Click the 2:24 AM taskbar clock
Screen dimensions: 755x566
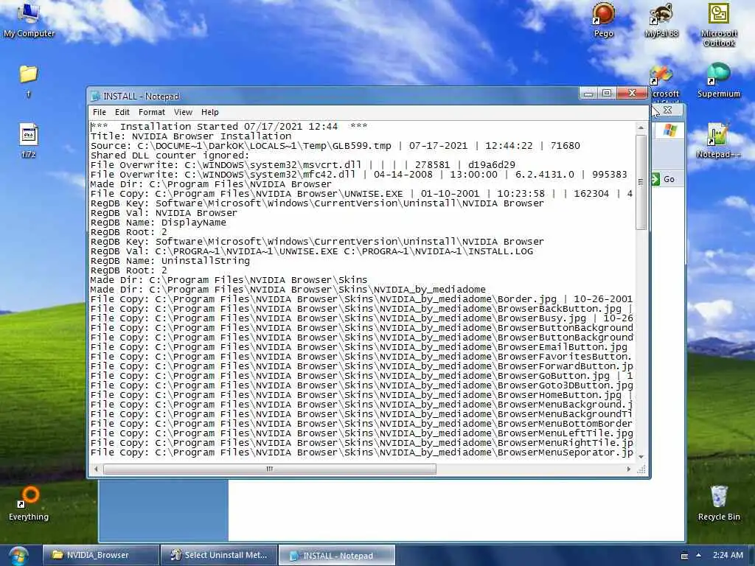[728, 555]
